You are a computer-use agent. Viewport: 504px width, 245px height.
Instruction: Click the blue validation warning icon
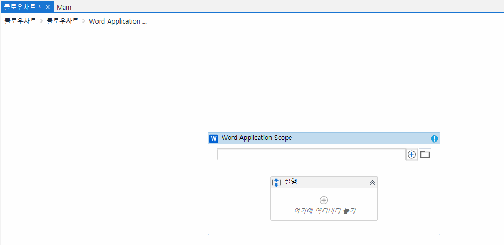click(434, 138)
